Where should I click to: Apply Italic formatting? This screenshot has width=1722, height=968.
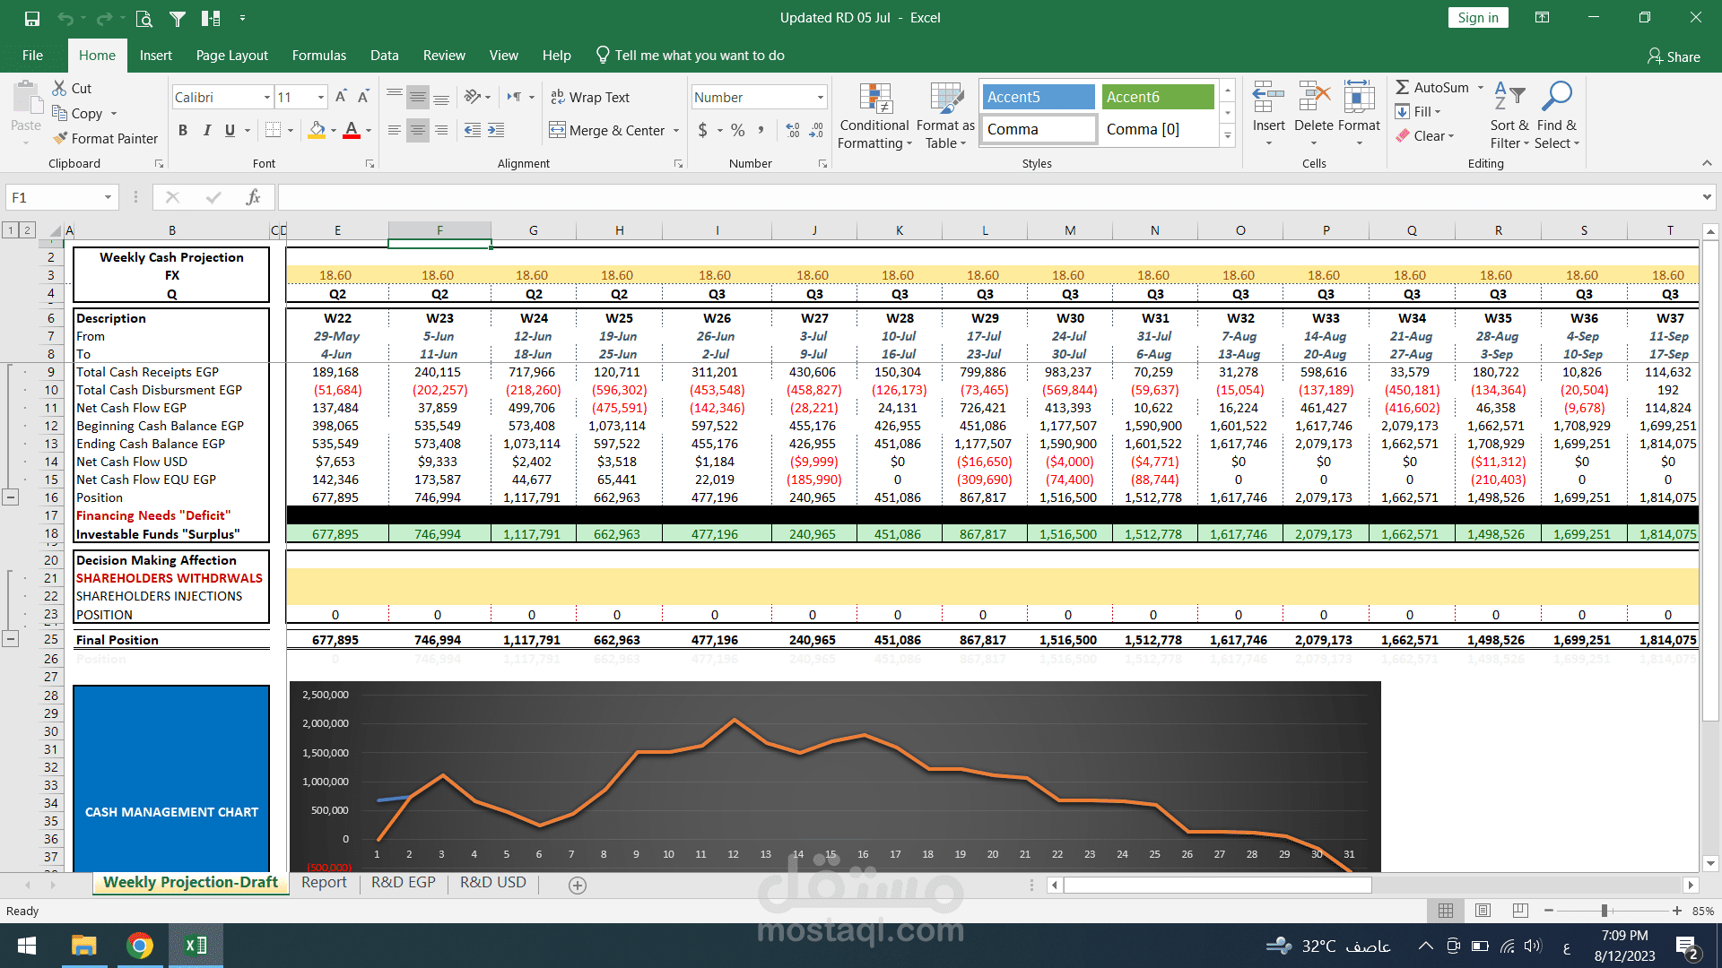coord(206,130)
